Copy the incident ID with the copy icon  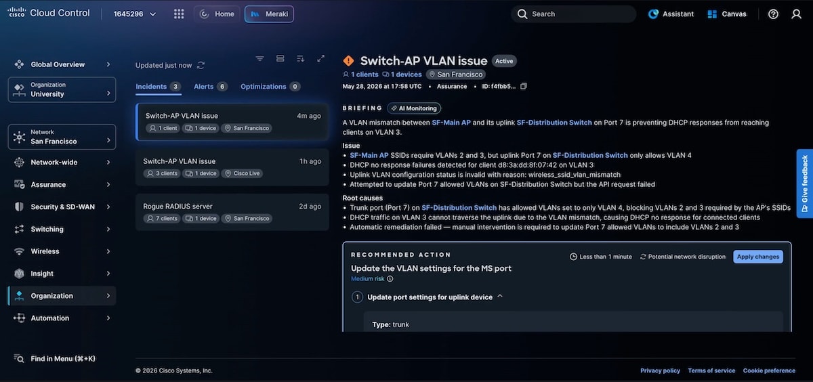click(523, 86)
